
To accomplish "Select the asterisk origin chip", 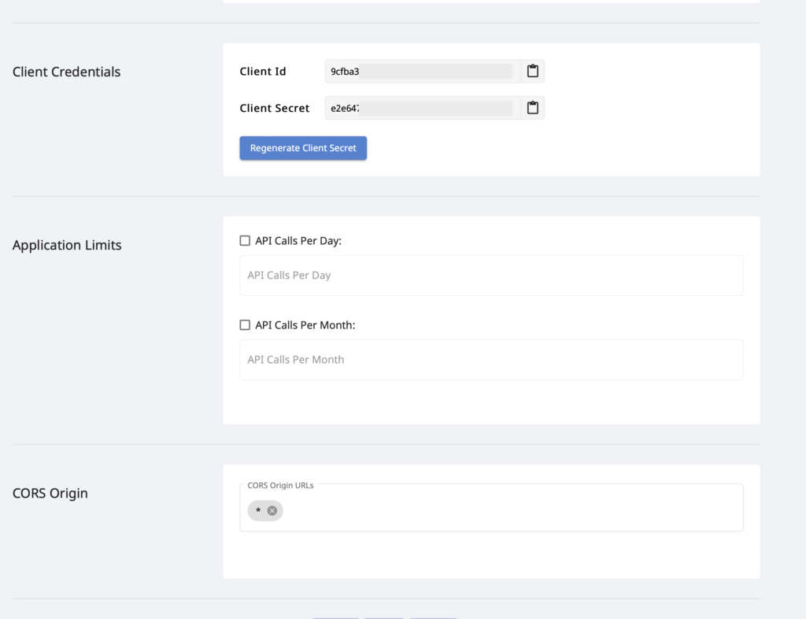I will pyautogui.click(x=257, y=511).
